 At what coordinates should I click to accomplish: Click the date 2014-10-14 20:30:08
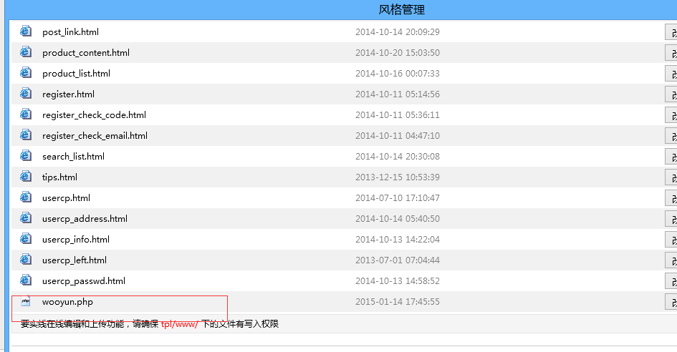[x=398, y=156]
